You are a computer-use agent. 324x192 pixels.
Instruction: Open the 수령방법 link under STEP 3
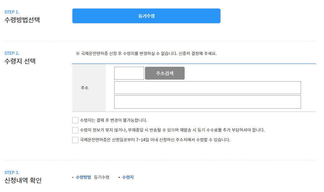tap(83, 177)
